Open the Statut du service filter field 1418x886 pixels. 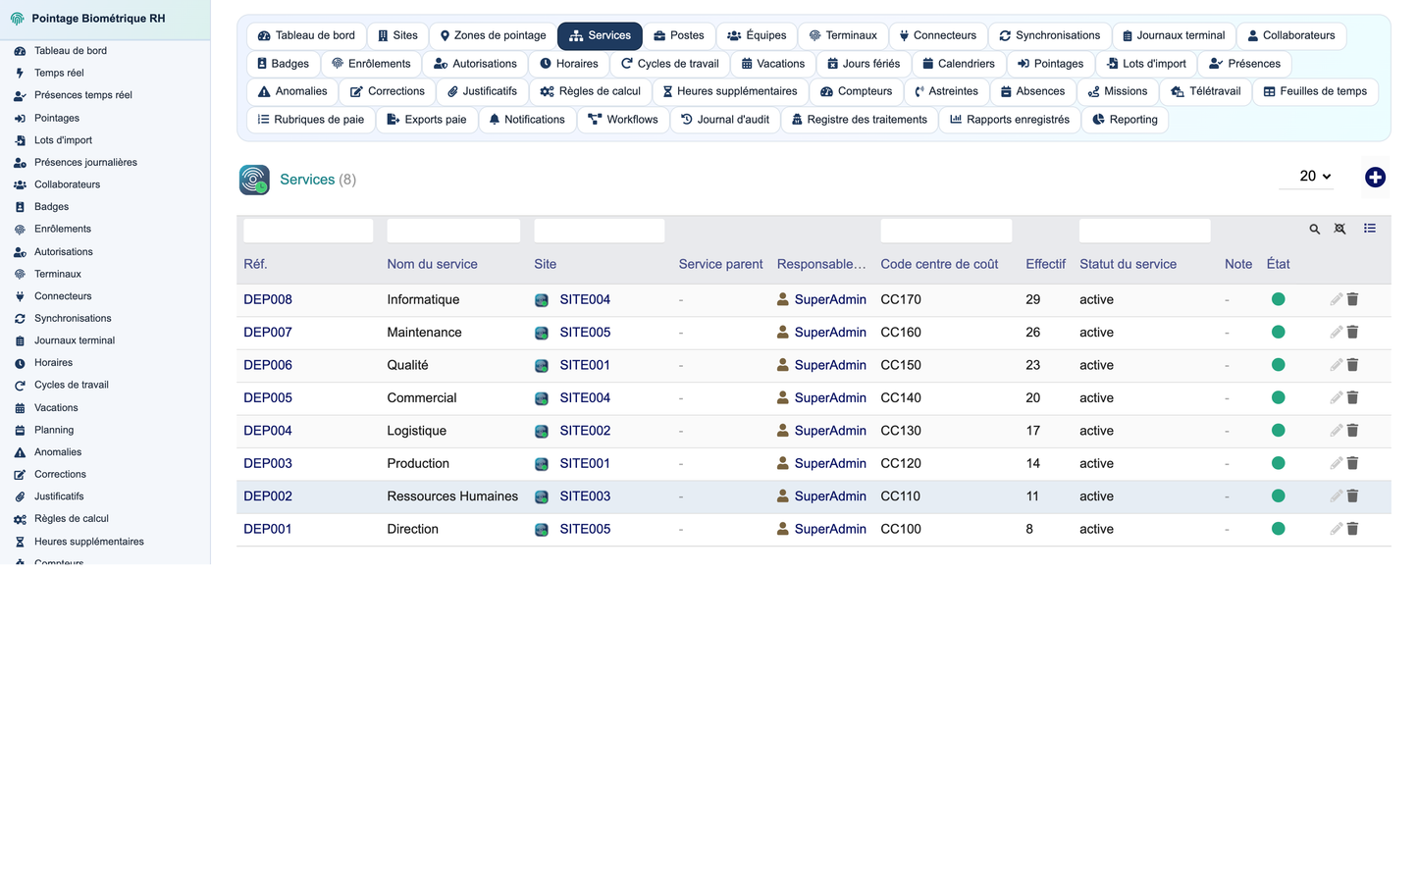1144,231
